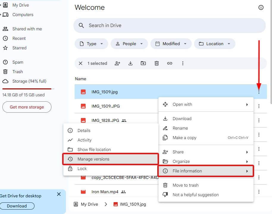The image size is (272, 214).
Task: Dismiss the Get Drive for desktop banner
Action: 59,194
